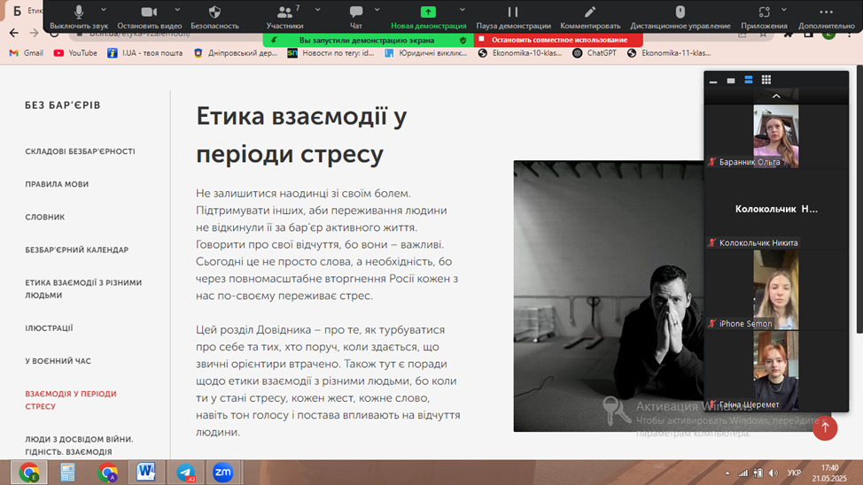Open Word from taskbar
This screenshot has width=863, height=485.
146,473
